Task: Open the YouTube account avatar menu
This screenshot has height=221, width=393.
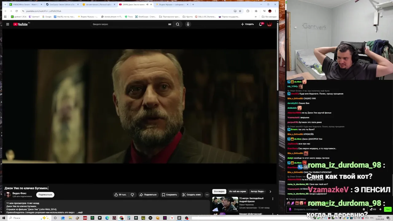Action: [270, 24]
